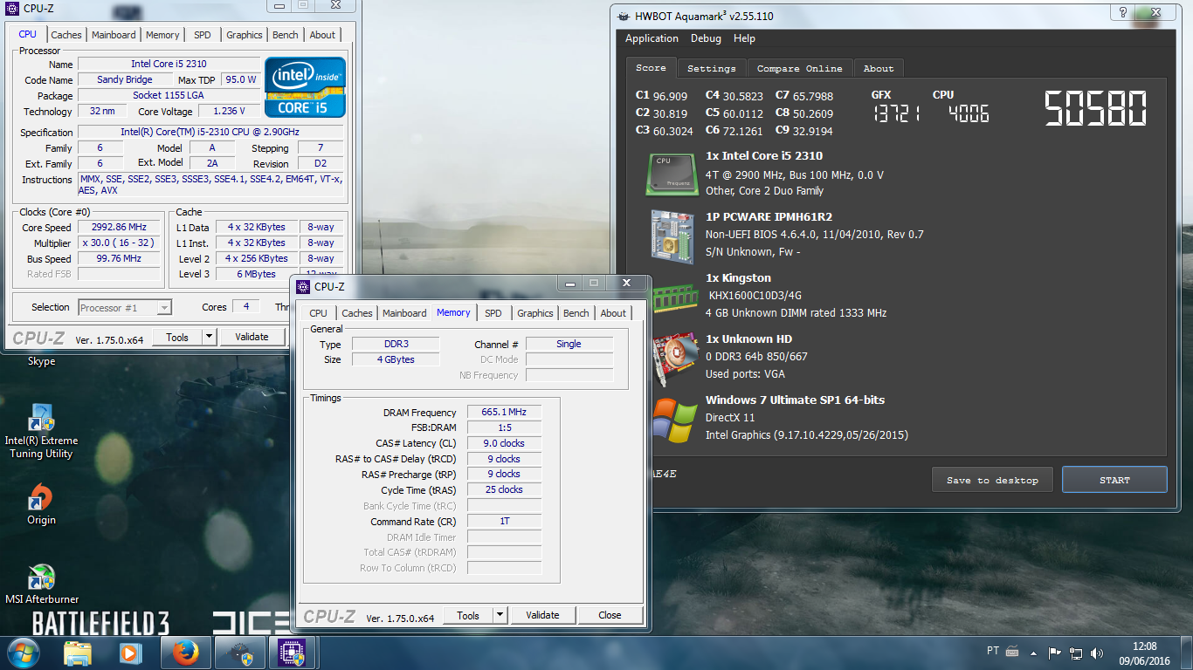Open SPD tab in main CPU-Z window
The width and height of the screenshot is (1193, 670).
pyautogui.click(x=203, y=35)
